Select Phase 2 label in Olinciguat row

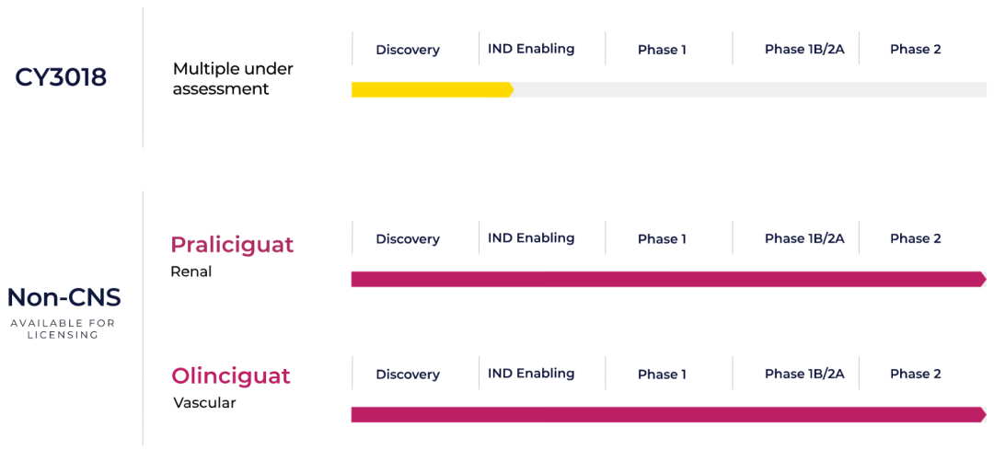click(x=916, y=374)
